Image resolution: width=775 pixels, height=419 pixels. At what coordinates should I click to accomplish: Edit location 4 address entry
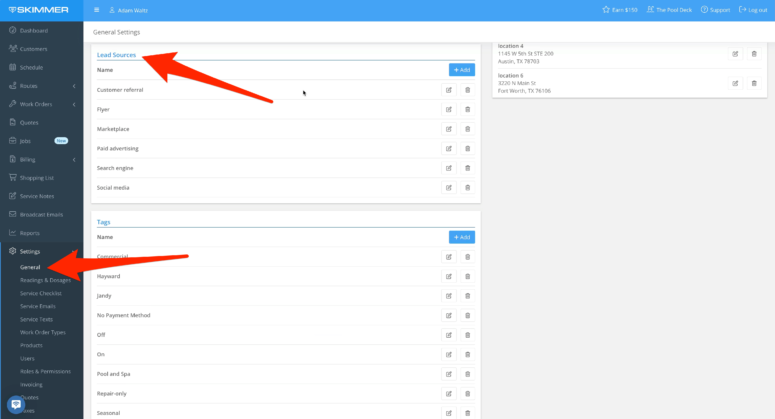click(x=735, y=54)
